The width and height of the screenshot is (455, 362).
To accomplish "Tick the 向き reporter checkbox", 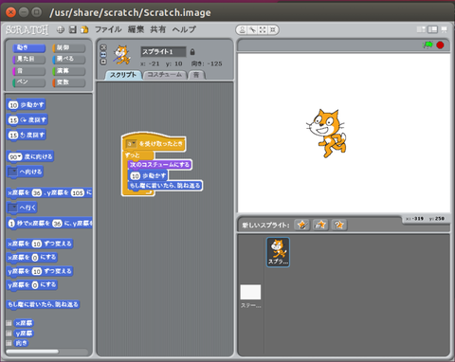I will (9, 343).
